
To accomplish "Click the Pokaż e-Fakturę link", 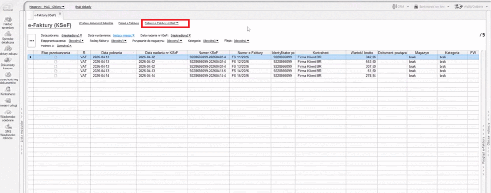I will 129,23.
